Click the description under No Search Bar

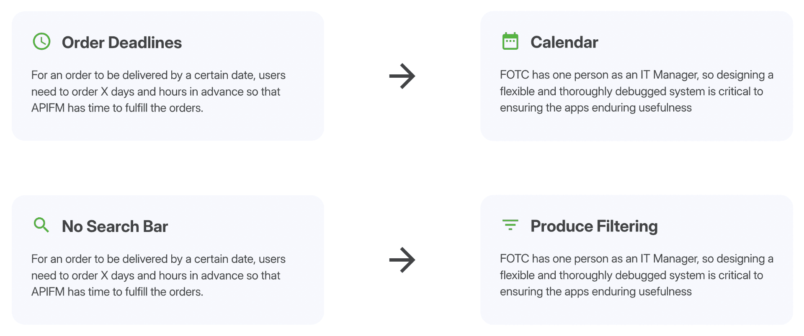click(x=158, y=275)
